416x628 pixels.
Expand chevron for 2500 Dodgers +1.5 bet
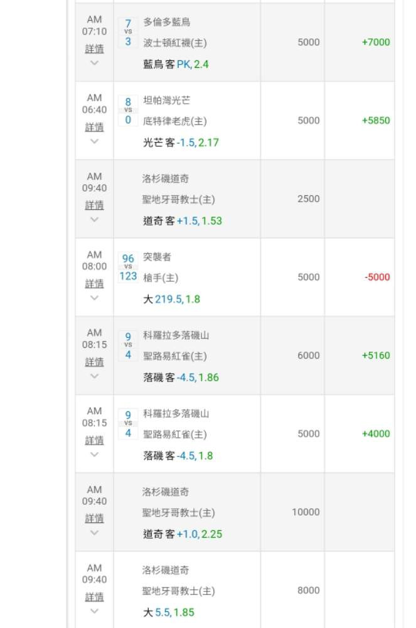(x=94, y=219)
